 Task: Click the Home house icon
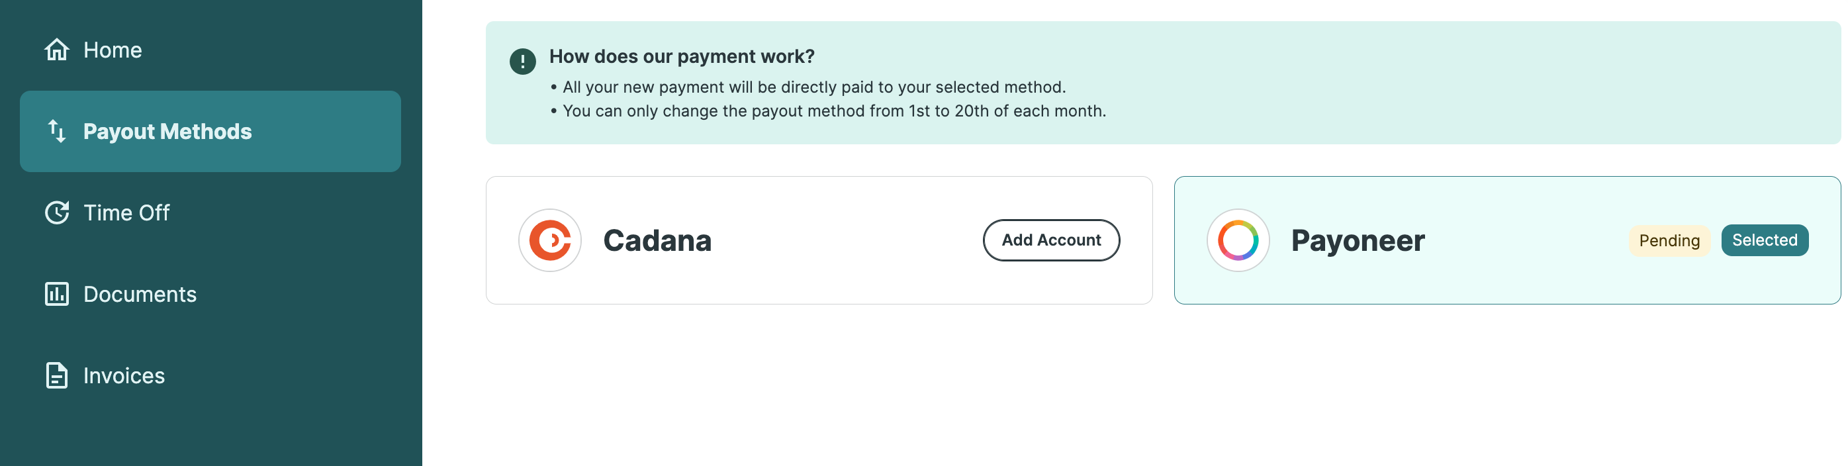pos(57,50)
